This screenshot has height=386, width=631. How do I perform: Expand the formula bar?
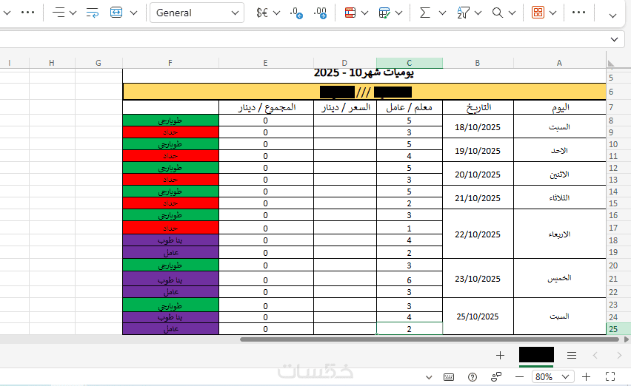(614, 39)
